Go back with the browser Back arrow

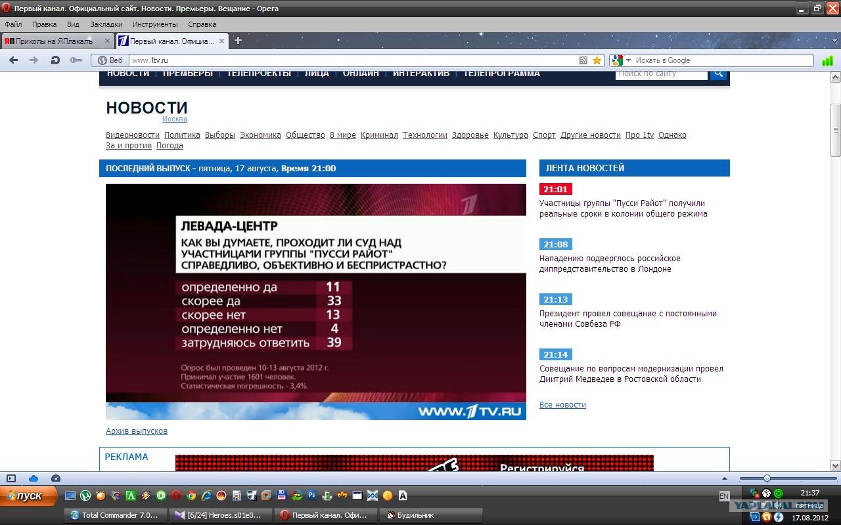point(13,60)
